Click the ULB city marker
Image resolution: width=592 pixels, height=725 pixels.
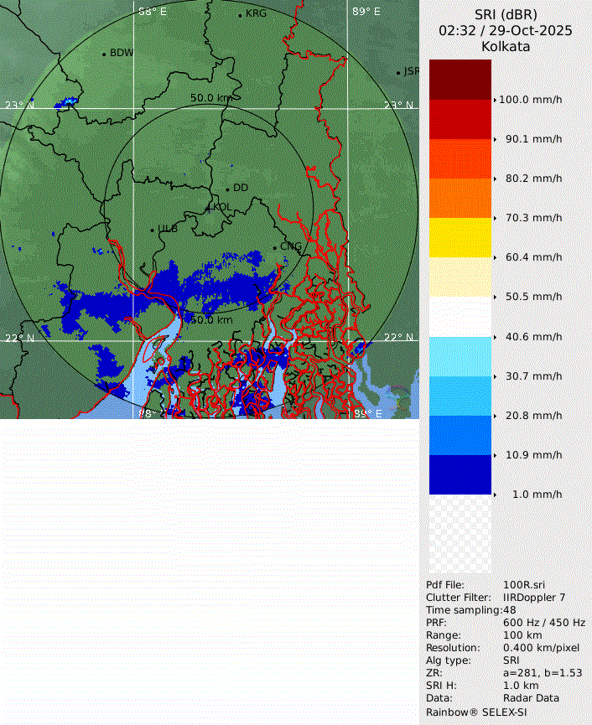tap(152, 230)
